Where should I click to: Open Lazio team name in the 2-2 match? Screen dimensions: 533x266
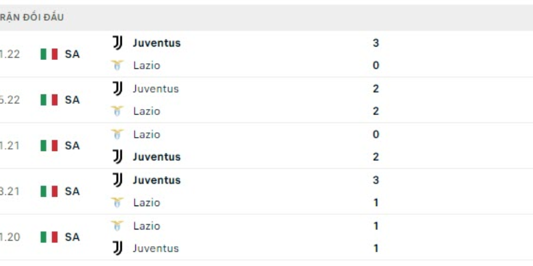coord(147,111)
